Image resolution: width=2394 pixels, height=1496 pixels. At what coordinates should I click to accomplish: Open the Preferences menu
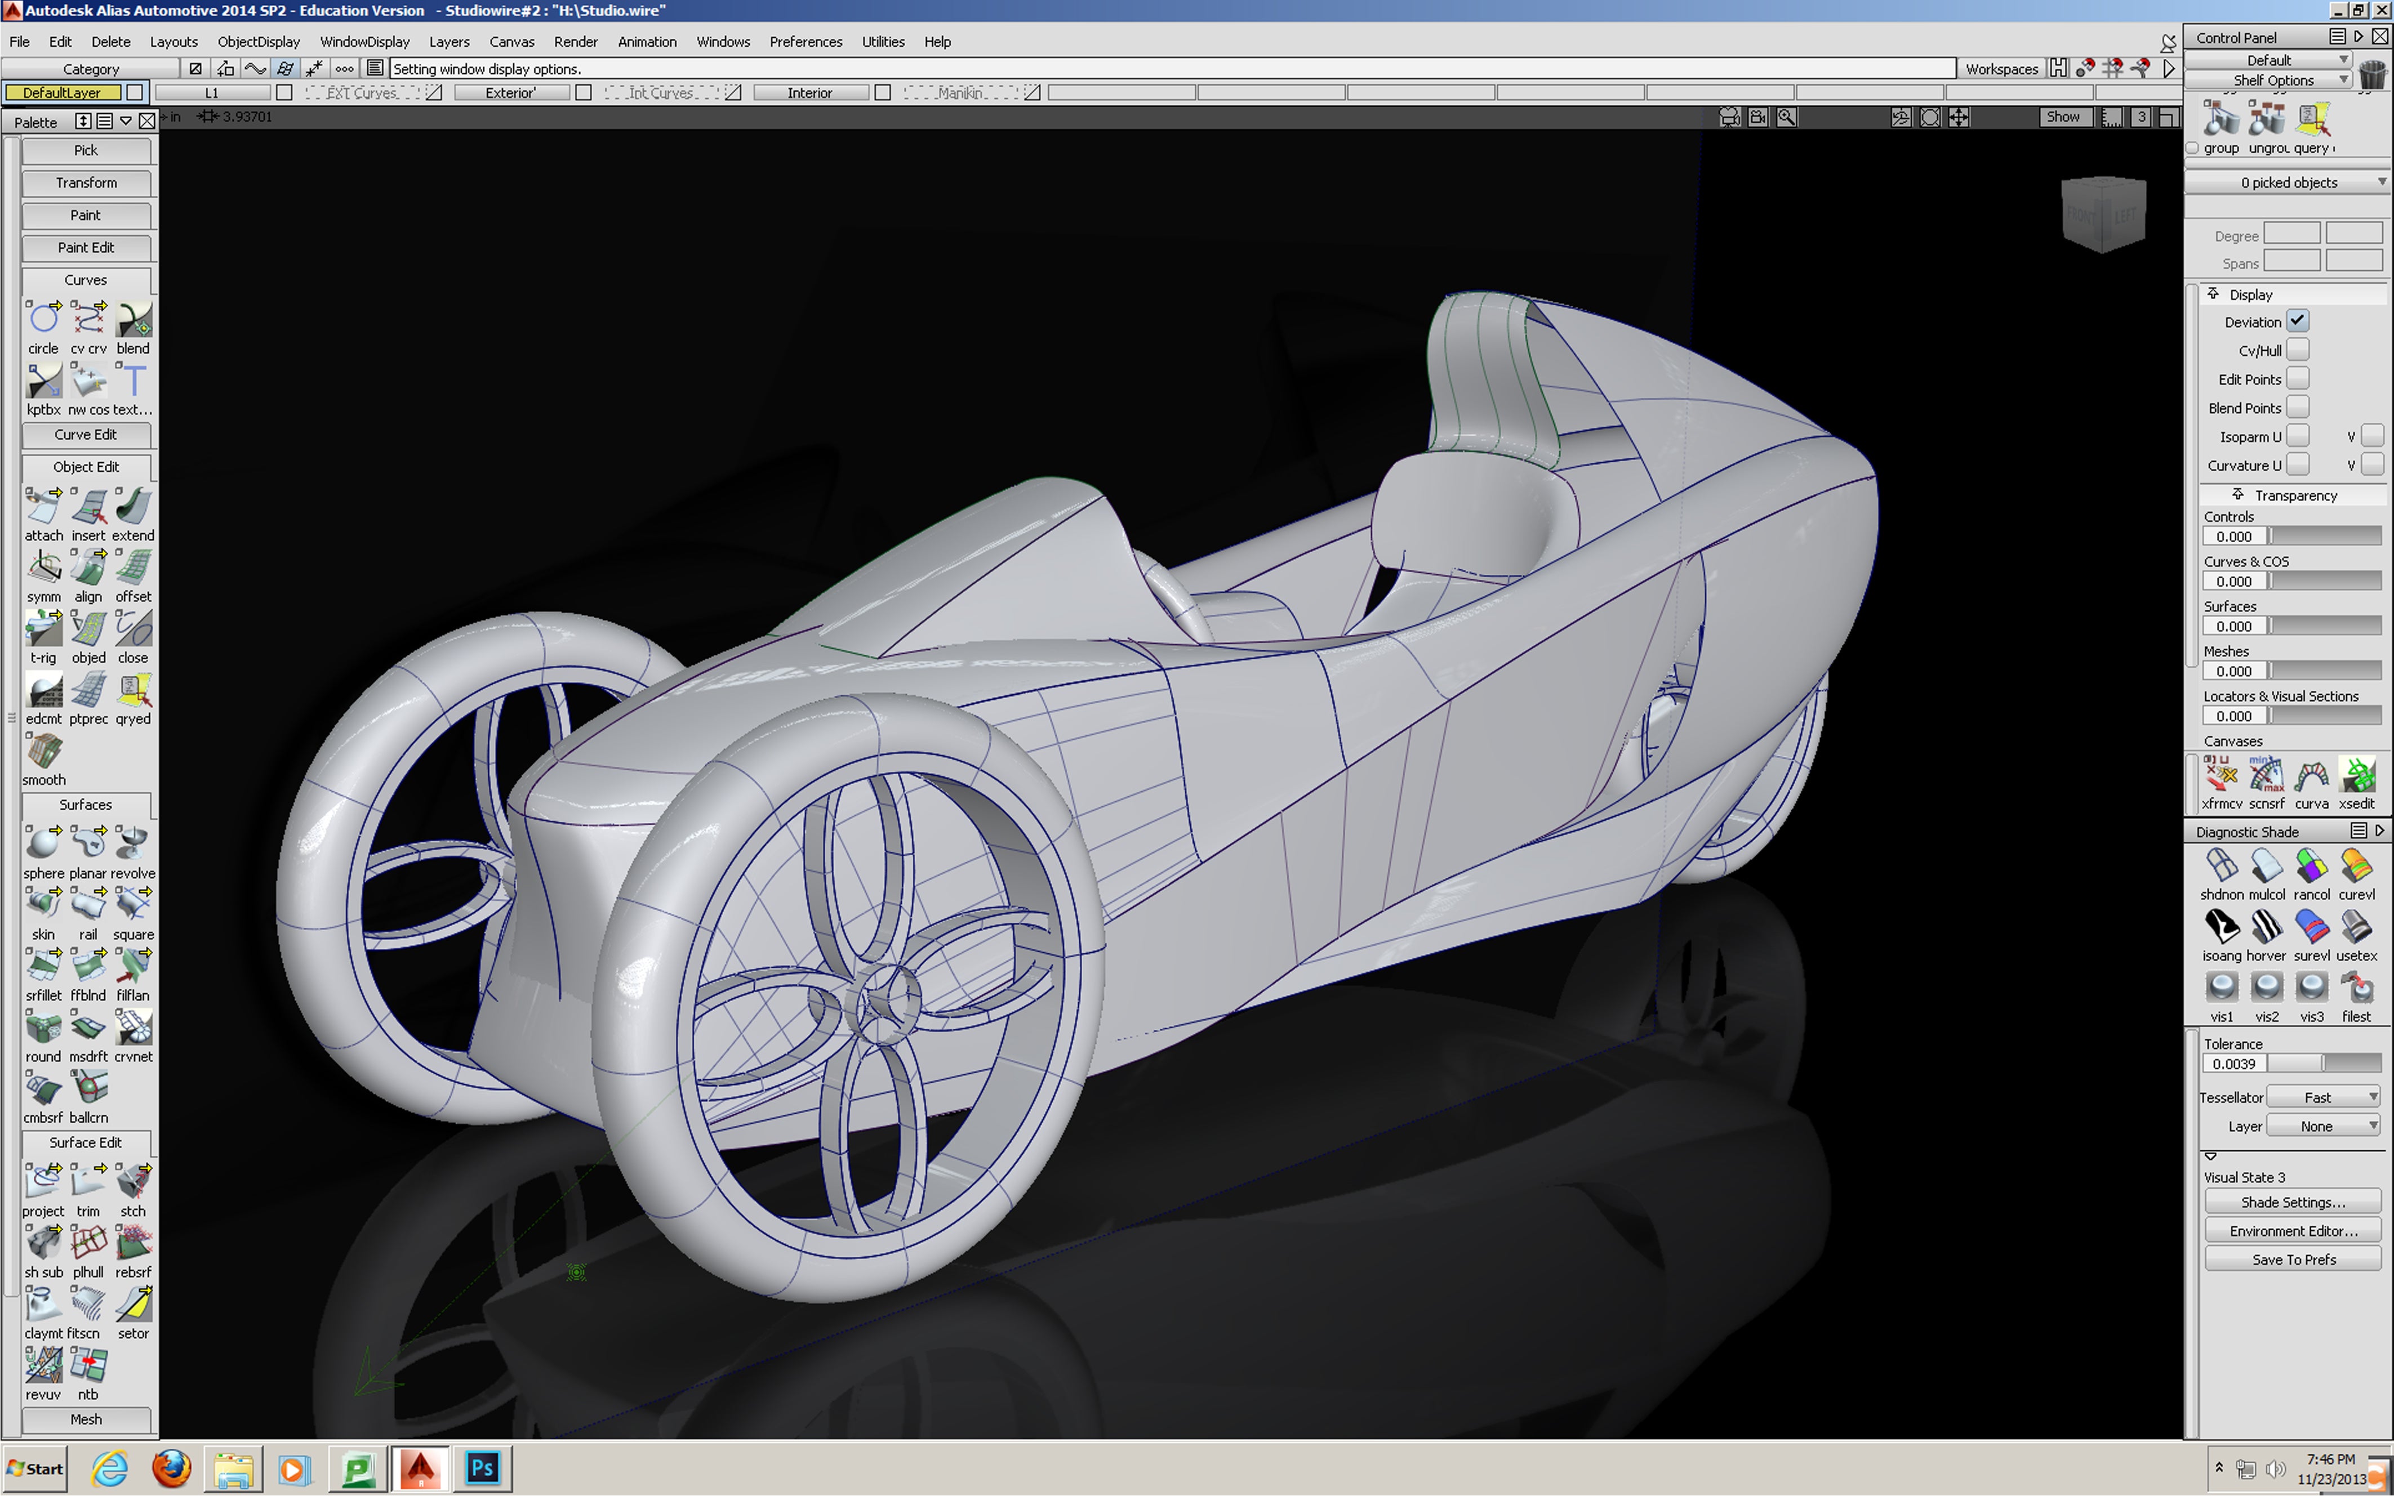(806, 42)
